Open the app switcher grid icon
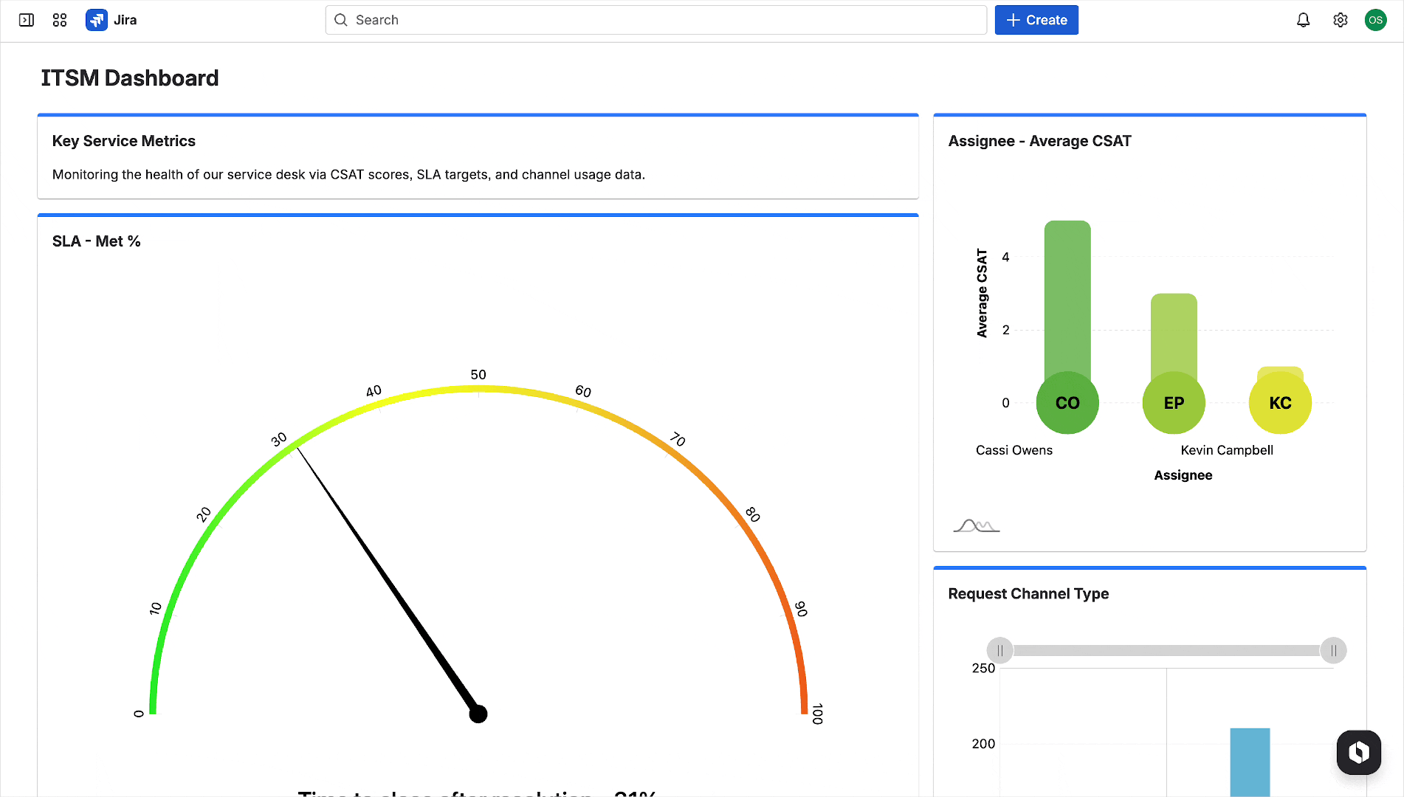The width and height of the screenshot is (1404, 797). point(60,20)
